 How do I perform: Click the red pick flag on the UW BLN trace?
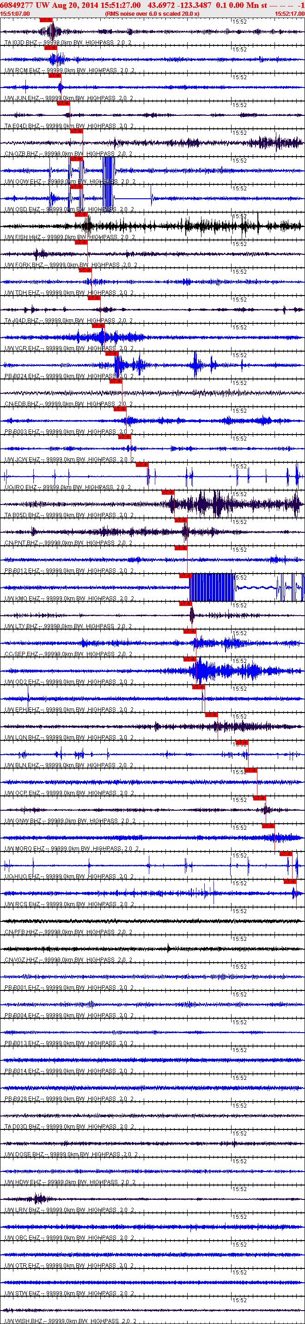[x=242, y=742]
